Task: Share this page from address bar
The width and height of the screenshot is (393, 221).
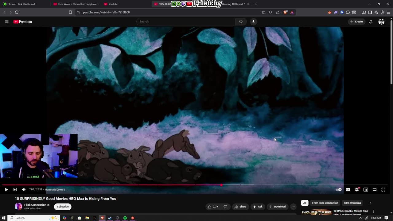Action: (278, 12)
